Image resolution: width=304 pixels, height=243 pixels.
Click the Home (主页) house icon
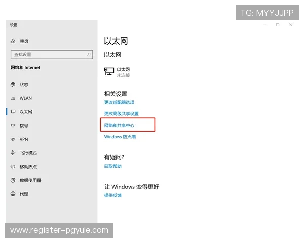13,41
